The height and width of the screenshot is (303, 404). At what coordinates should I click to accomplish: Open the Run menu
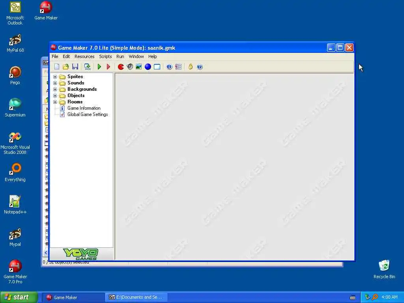(120, 56)
